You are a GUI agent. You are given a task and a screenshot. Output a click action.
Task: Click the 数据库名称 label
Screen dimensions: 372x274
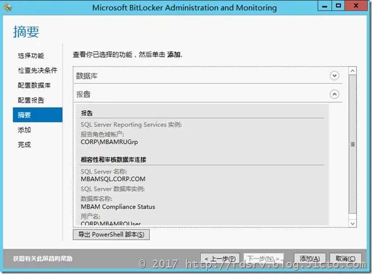pyautogui.click(x=96, y=198)
